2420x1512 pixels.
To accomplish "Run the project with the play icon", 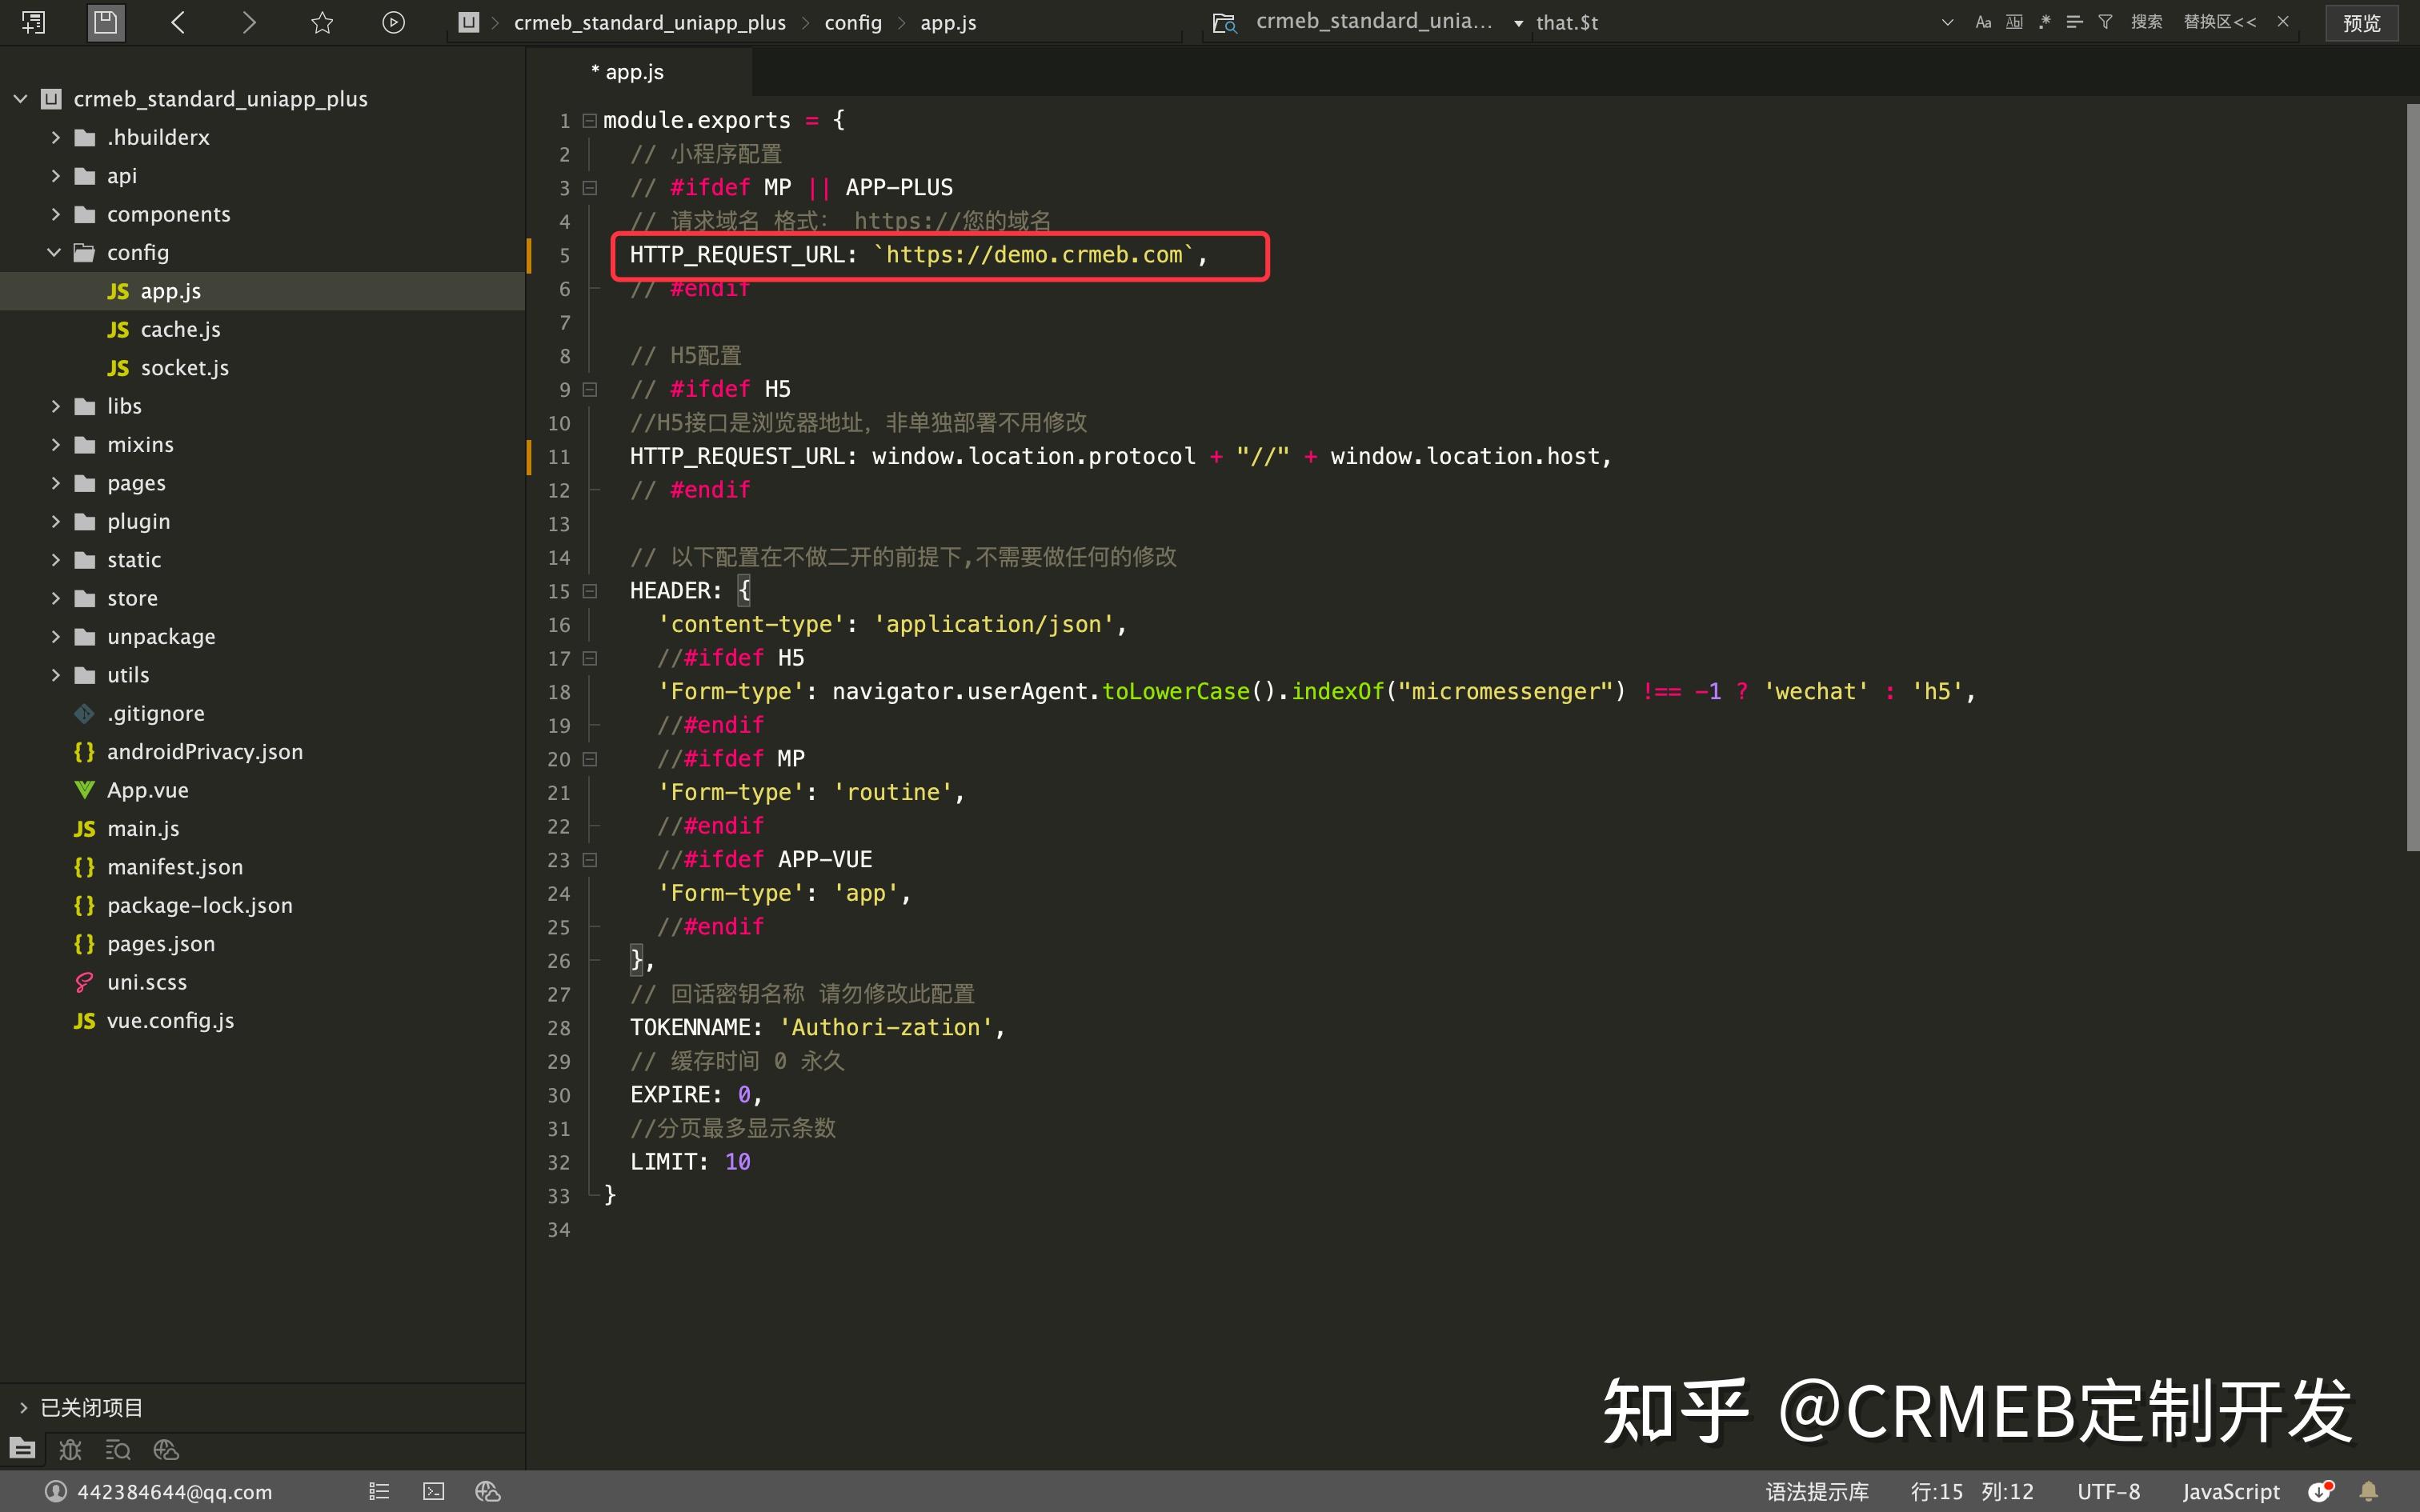I will pos(393,22).
